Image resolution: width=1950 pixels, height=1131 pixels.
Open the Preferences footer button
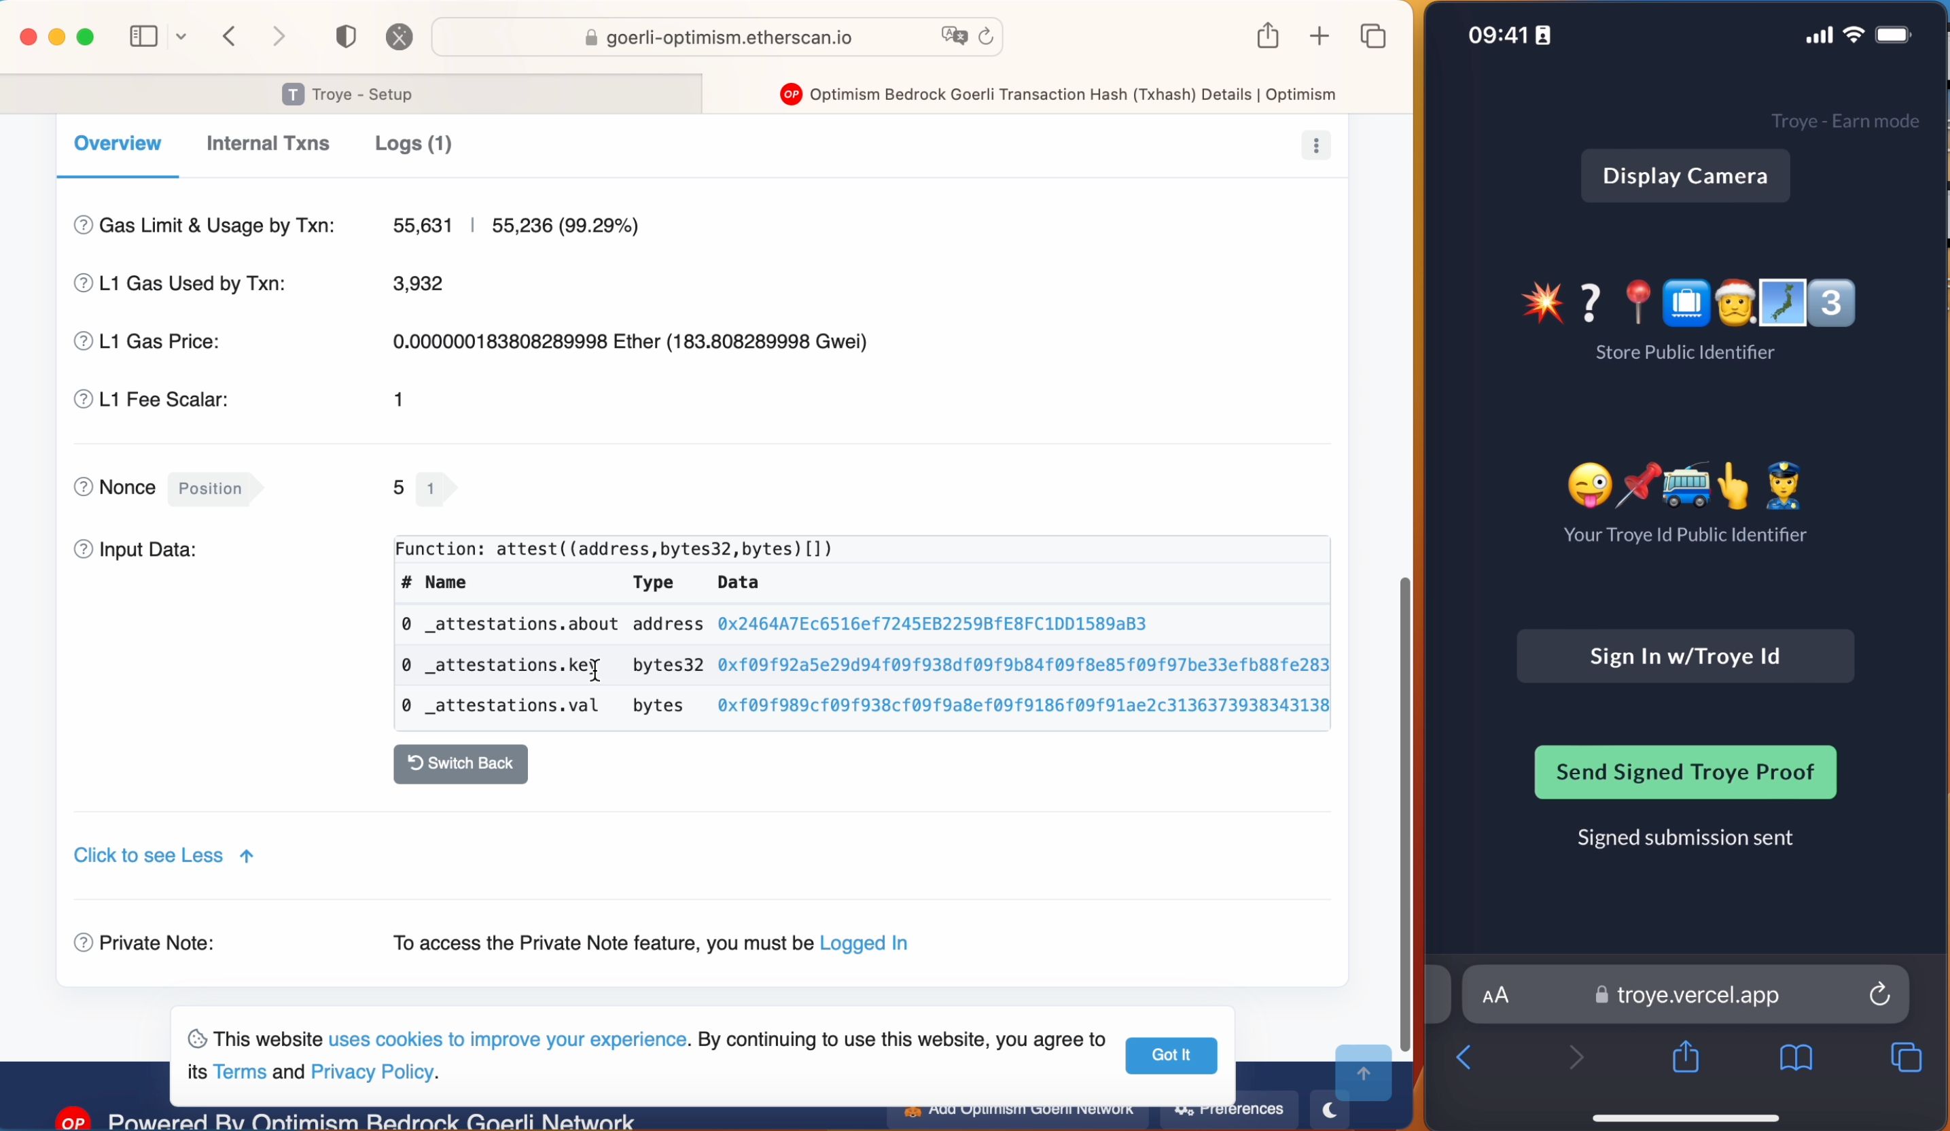click(1229, 1109)
